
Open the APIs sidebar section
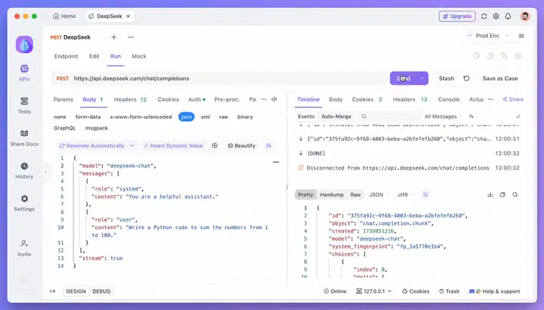click(x=24, y=73)
